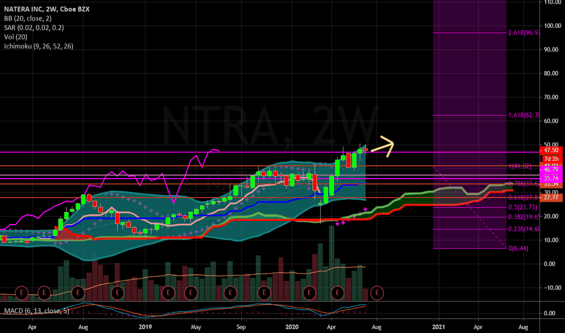This screenshot has width=565, height=333.
Task: Select the 0.382 Fibonacci level label
Action: (524, 217)
